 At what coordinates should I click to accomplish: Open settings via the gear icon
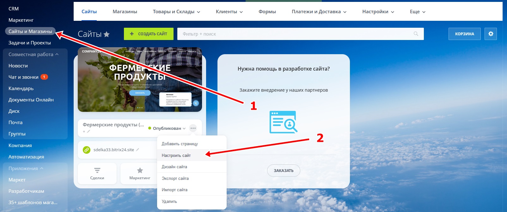coord(491,34)
